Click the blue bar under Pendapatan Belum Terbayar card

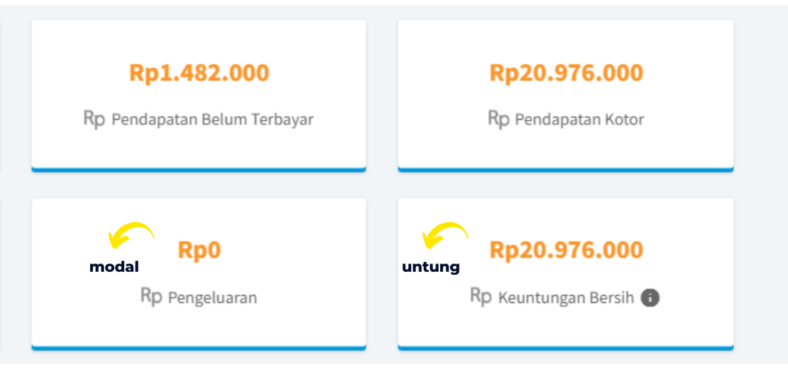pos(199,170)
